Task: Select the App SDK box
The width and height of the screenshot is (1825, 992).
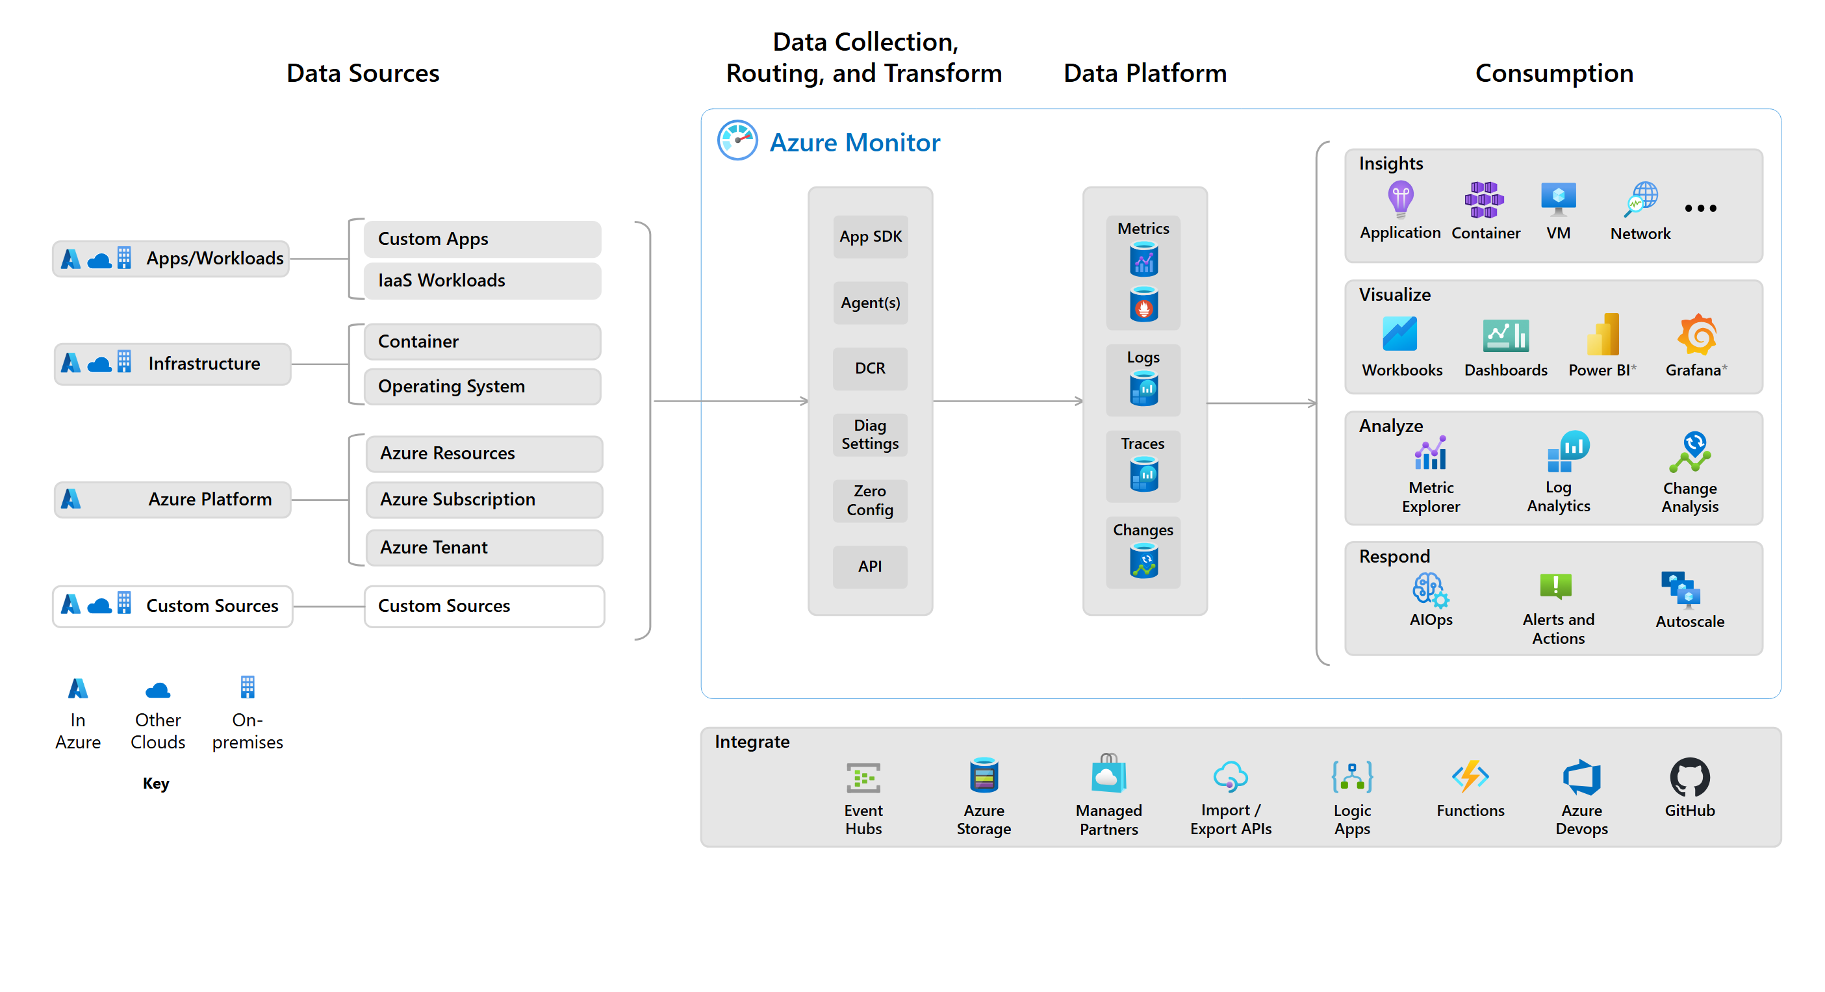Action: click(870, 236)
